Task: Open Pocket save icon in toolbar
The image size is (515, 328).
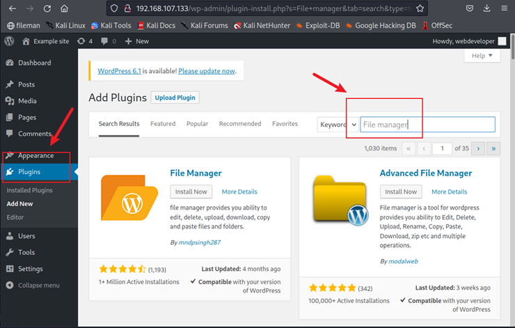Action: (x=470, y=8)
